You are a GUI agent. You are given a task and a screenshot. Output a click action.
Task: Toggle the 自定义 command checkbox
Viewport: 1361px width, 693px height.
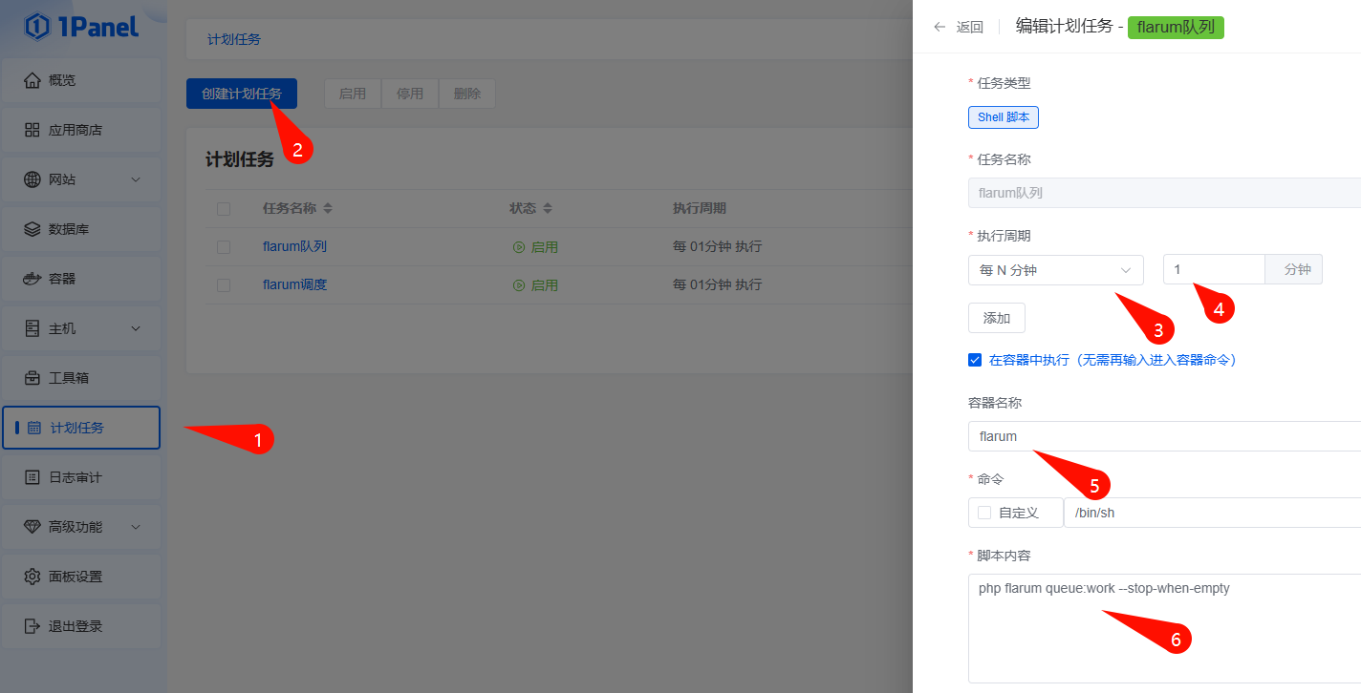984,513
